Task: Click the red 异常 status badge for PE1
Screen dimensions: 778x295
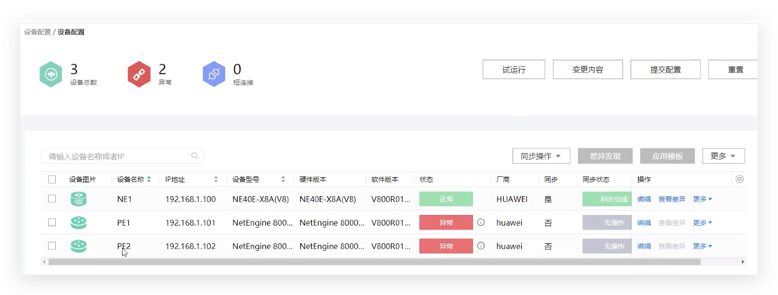Action: click(x=446, y=223)
